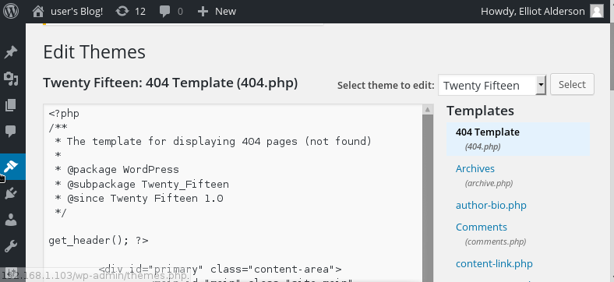Open the WordPress logo menu

(11, 11)
